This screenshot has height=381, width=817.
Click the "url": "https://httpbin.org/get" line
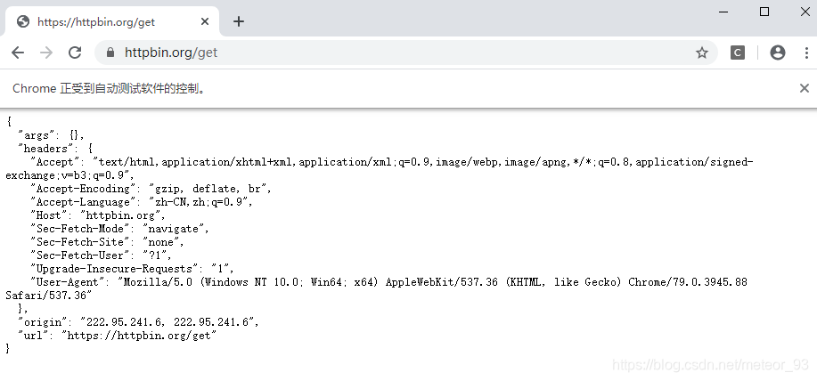pyautogui.click(x=118, y=336)
